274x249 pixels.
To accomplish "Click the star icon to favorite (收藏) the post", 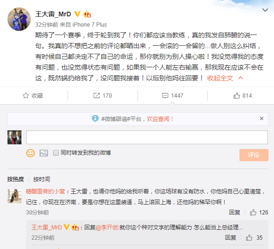I will 26,95.
